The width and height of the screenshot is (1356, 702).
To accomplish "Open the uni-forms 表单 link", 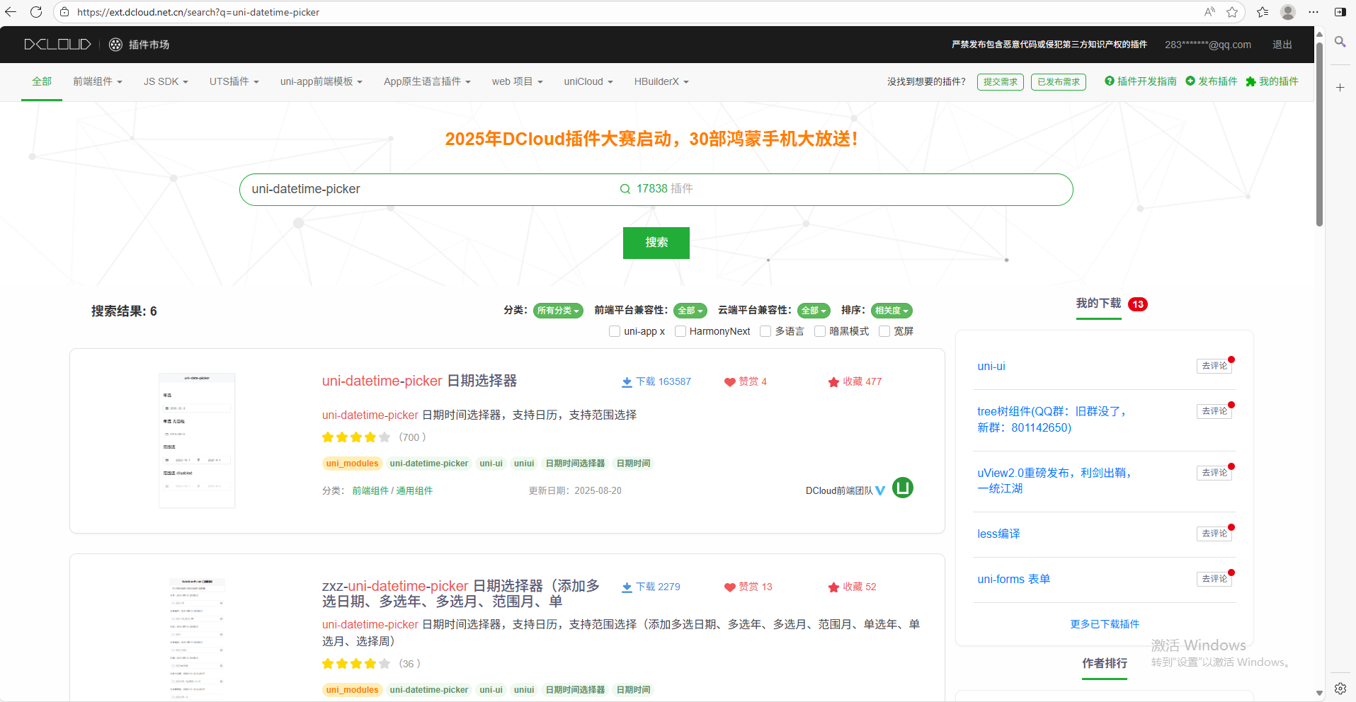I will tap(1014, 579).
